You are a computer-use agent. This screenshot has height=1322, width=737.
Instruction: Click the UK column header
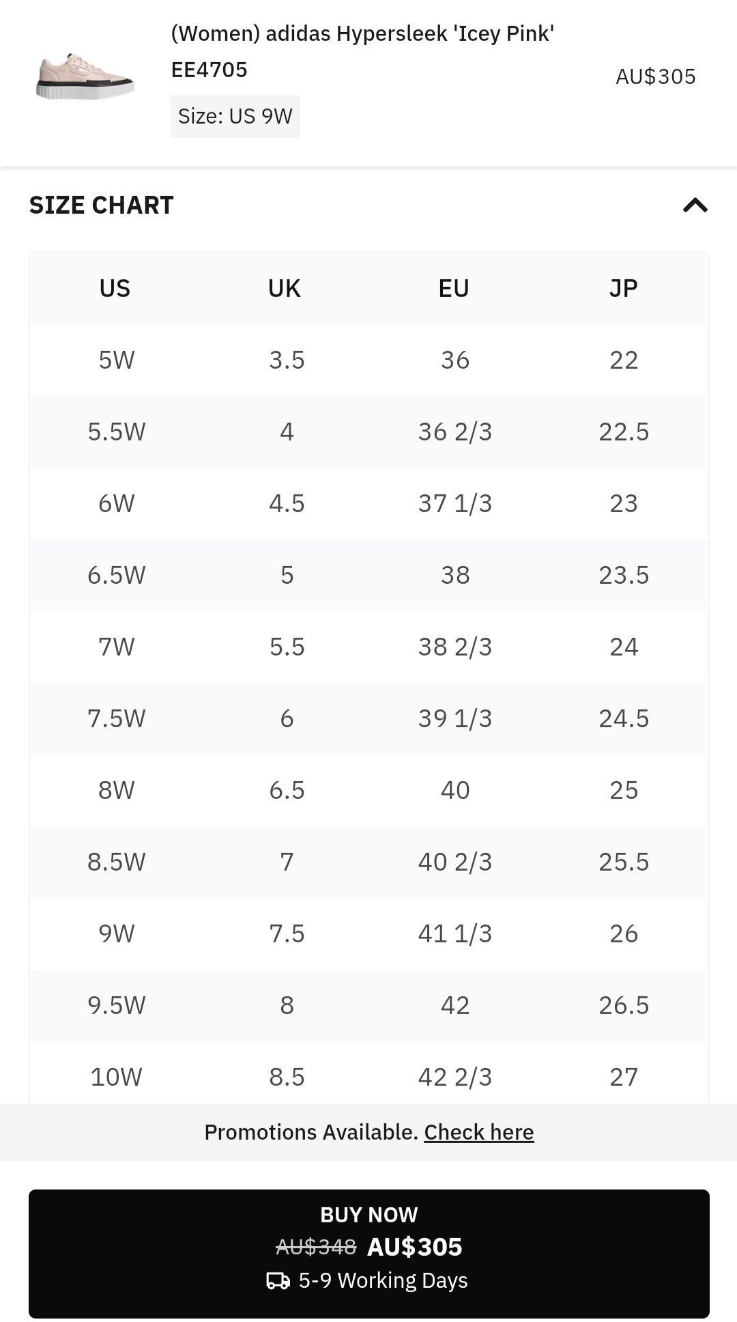[285, 288]
